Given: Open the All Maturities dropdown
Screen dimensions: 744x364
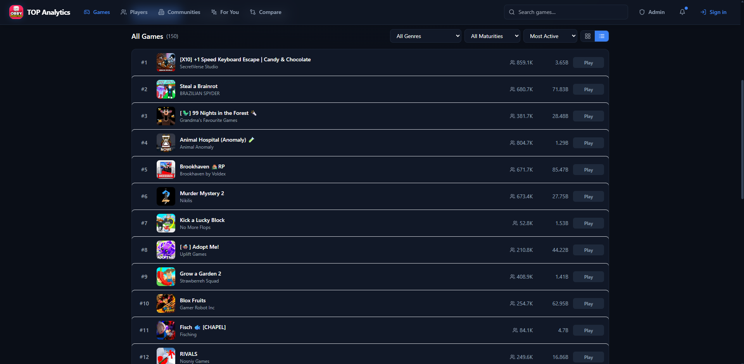Looking at the screenshot, I should [492, 36].
